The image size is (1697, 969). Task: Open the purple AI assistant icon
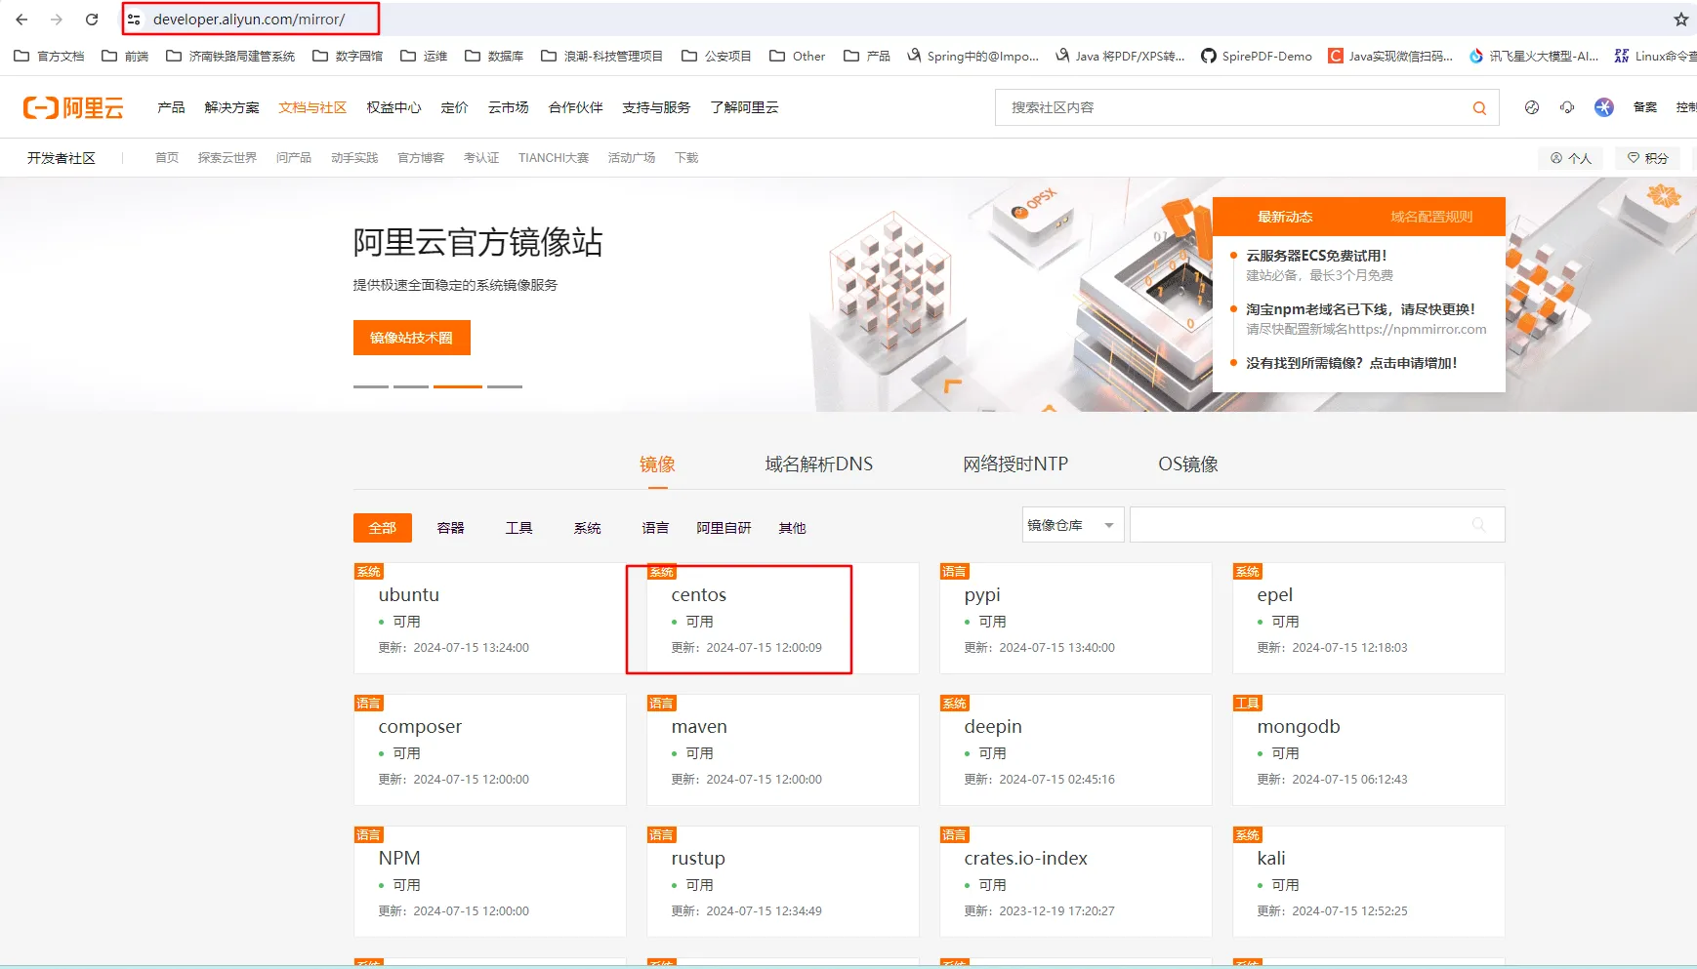click(x=1603, y=107)
